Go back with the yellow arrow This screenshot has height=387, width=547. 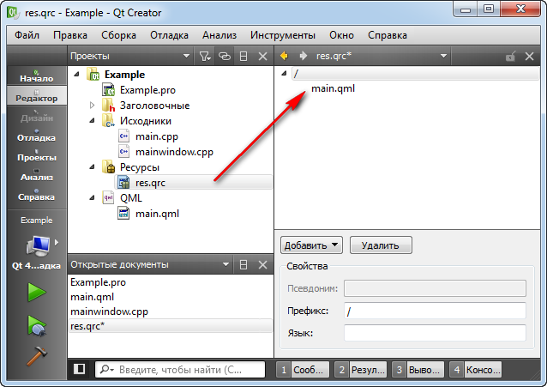pyautogui.click(x=284, y=56)
